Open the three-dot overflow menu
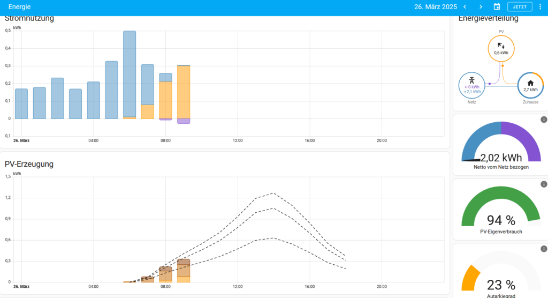The height and width of the screenshot is (298, 548). 540,7
